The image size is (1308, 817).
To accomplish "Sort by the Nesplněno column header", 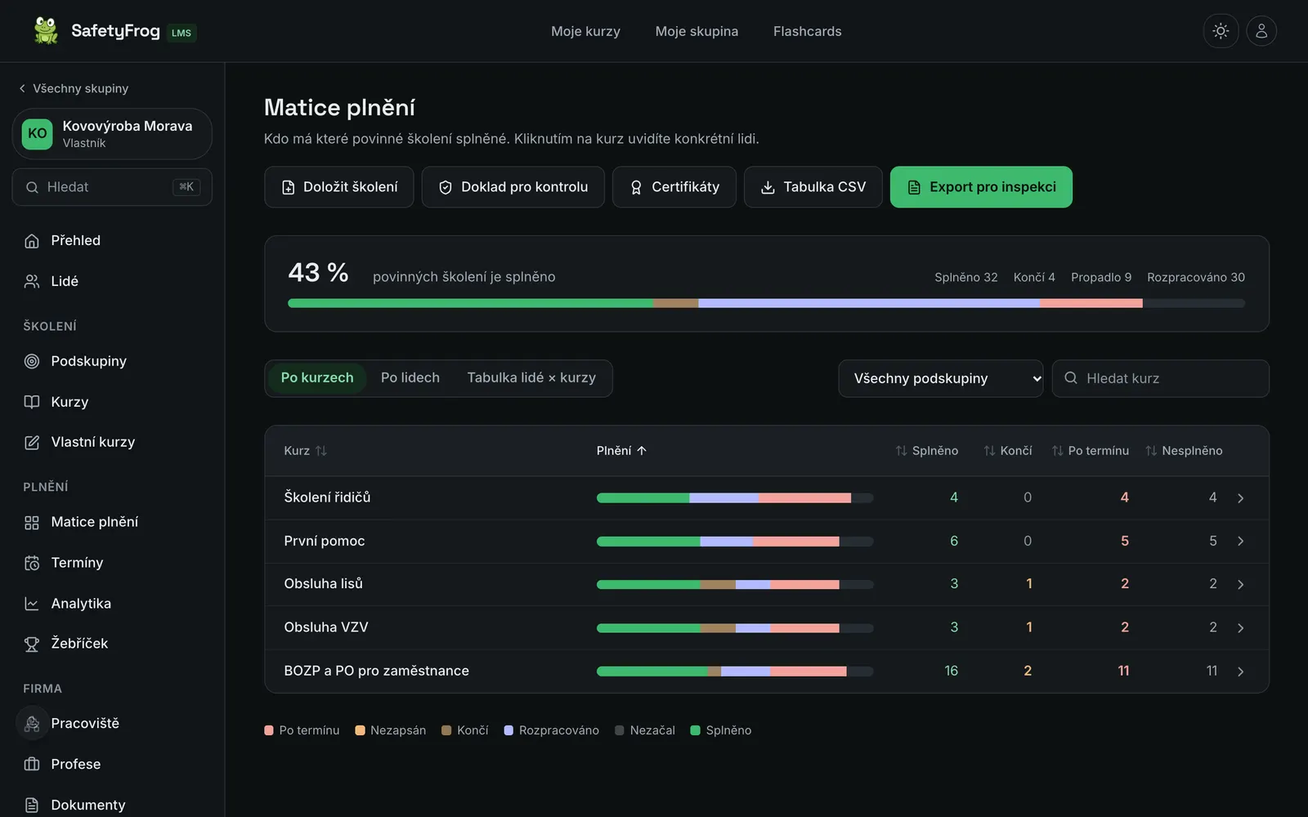I will pyautogui.click(x=1185, y=451).
